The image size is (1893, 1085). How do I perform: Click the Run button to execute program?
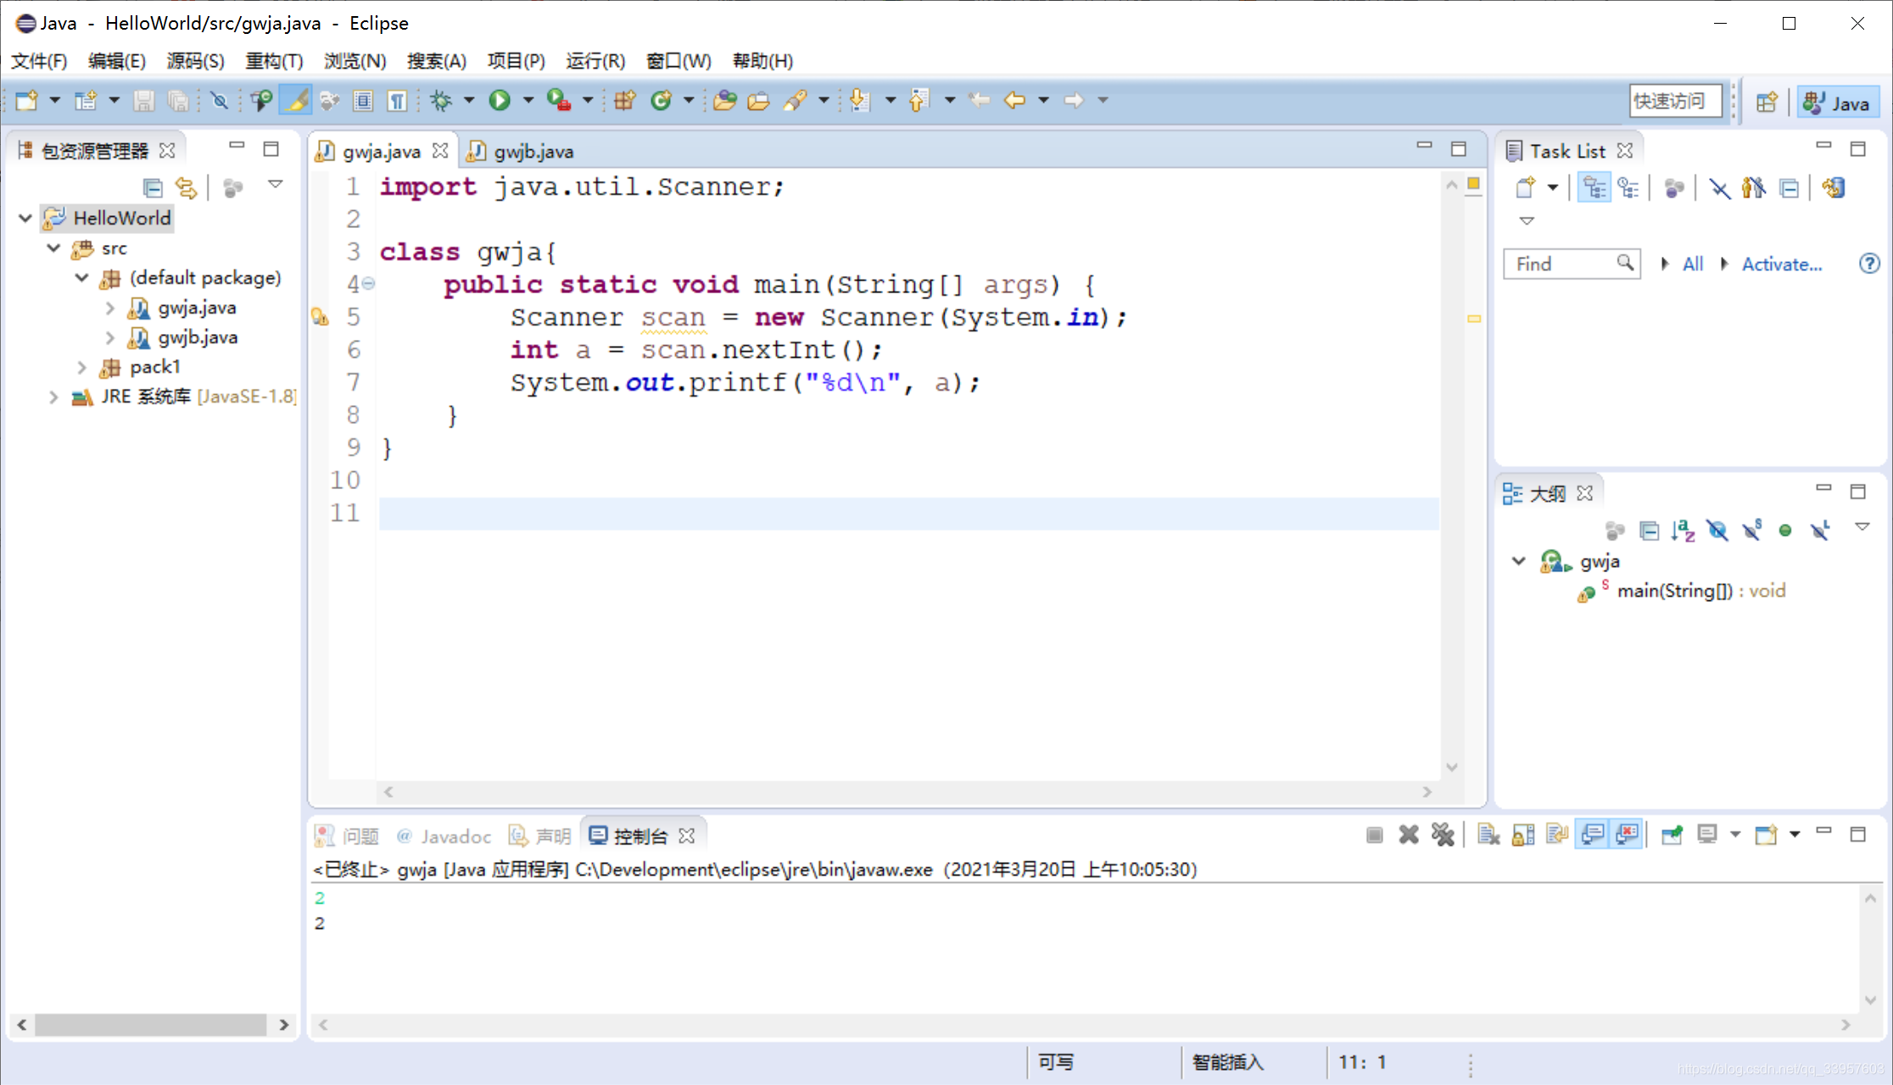coord(500,100)
